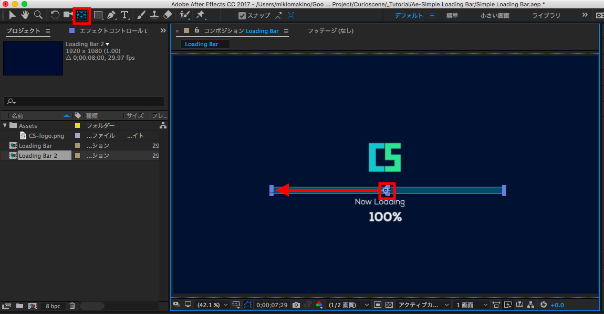
Task: Switch to the 標準 workspace
Action: pyautogui.click(x=452, y=16)
